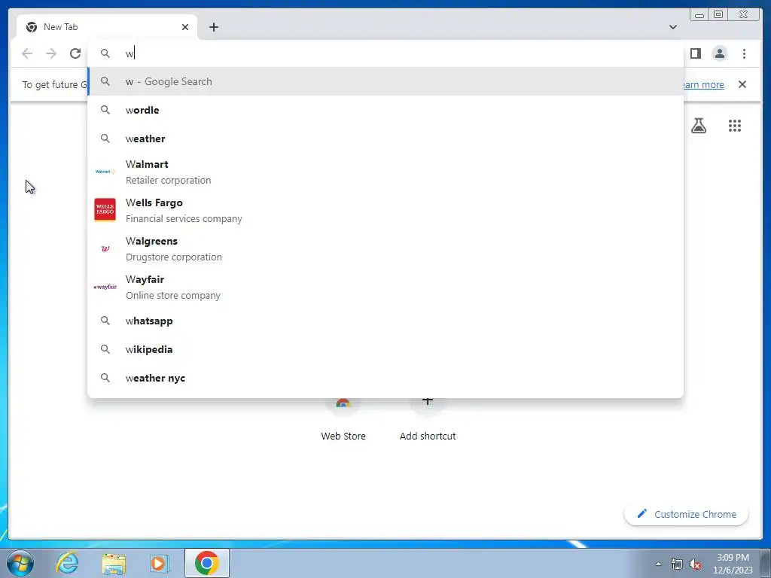Viewport: 771px width, 578px height.
Task: Open the muted volume tray icon
Action: [695, 564]
